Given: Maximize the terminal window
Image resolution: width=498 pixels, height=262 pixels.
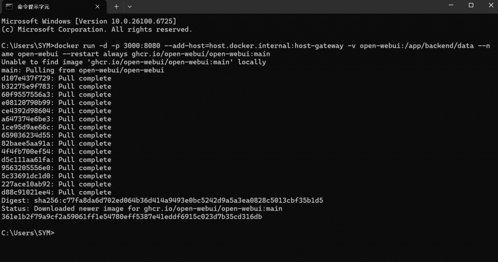Looking at the screenshot, I should click(x=471, y=5).
